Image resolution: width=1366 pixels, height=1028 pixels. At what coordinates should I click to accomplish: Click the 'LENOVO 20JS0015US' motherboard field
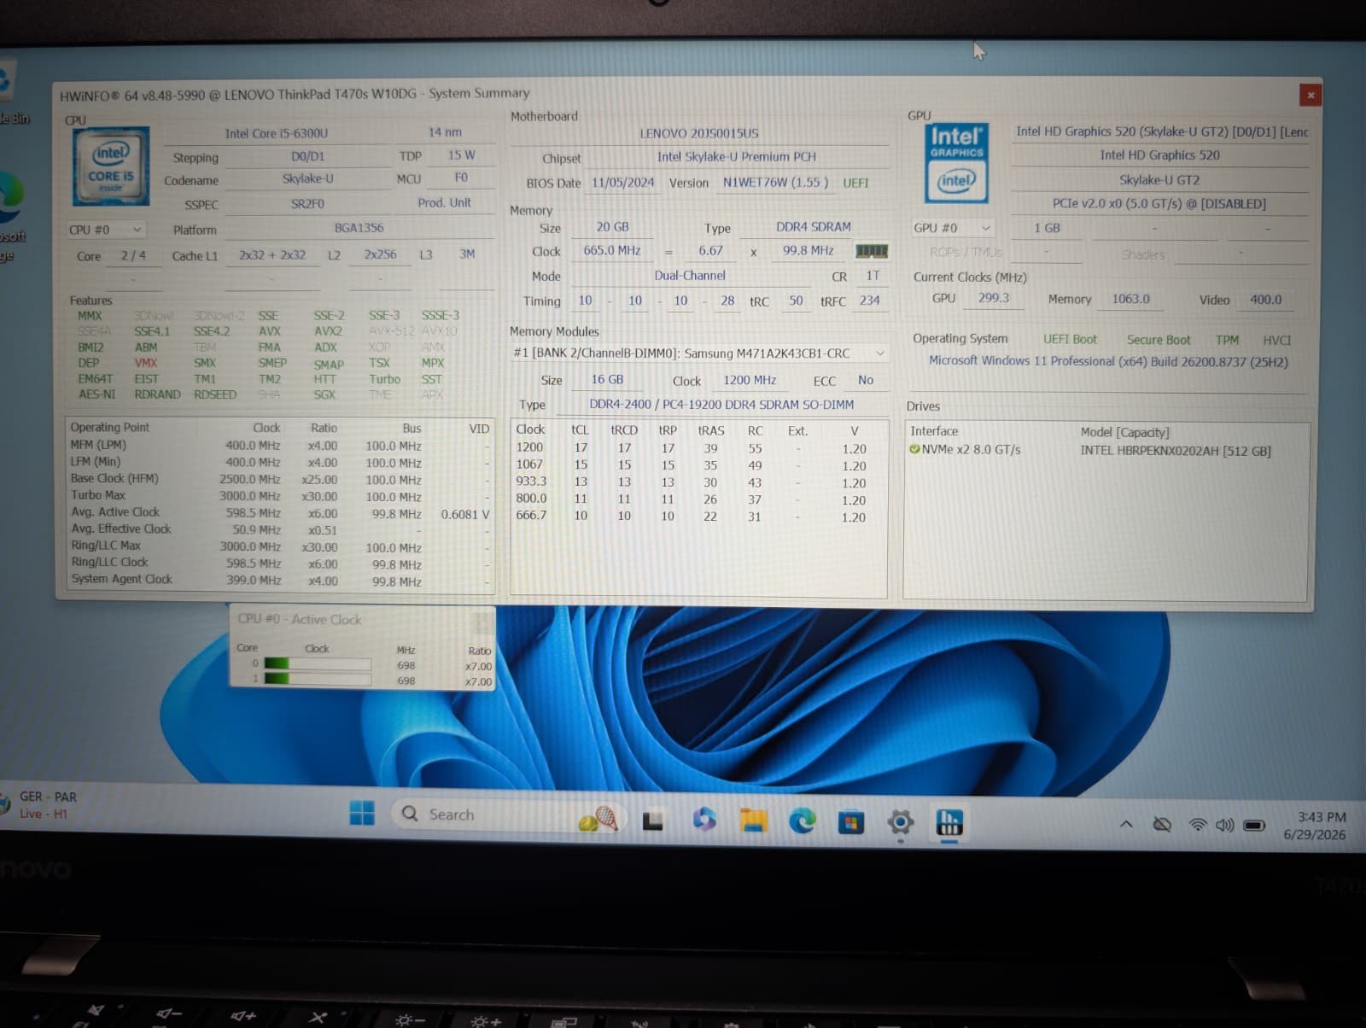click(698, 133)
